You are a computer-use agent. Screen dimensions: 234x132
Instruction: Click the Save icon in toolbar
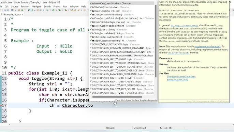click(5, 10)
